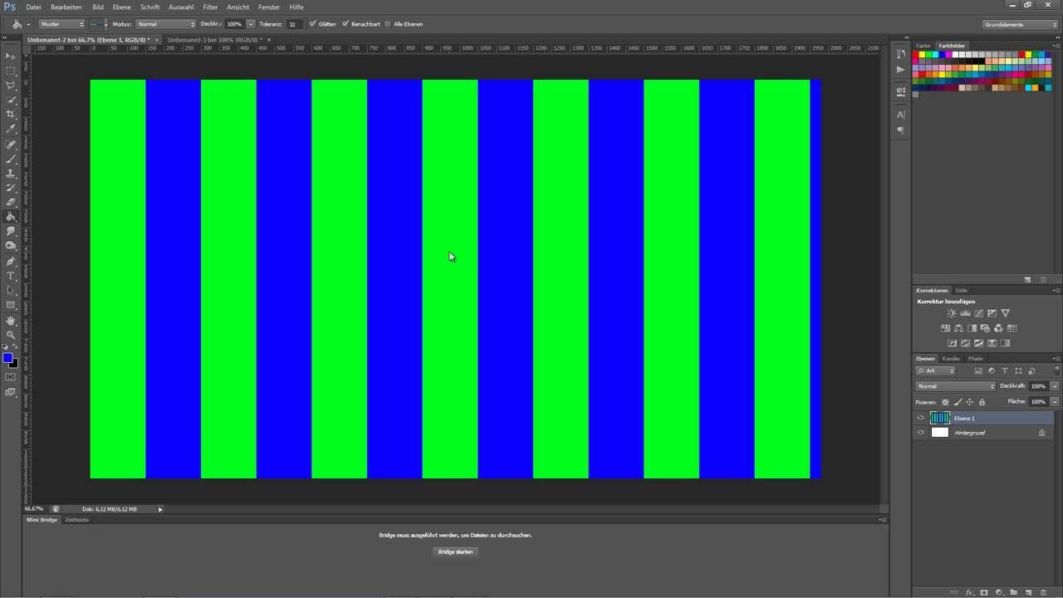Image resolution: width=1063 pixels, height=598 pixels.
Task: Select the Eyedropper tool
Action: tap(11, 130)
